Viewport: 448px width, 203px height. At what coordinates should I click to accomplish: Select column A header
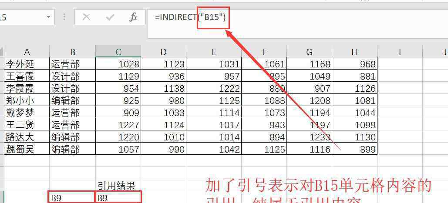click(27, 52)
